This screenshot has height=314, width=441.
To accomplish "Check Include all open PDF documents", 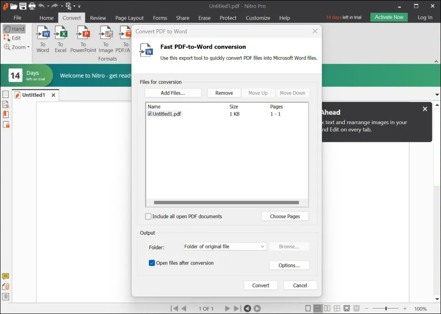I will click(x=148, y=216).
